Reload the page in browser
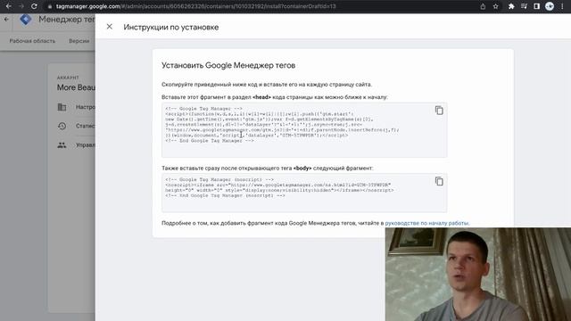The width and height of the screenshot is (571, 321). pyautogui.click(x=34, y=6)
